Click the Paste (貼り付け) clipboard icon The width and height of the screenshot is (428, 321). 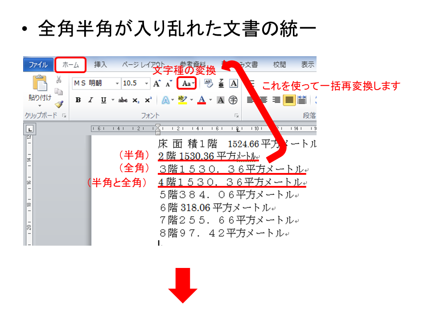(x=39, y=85)
